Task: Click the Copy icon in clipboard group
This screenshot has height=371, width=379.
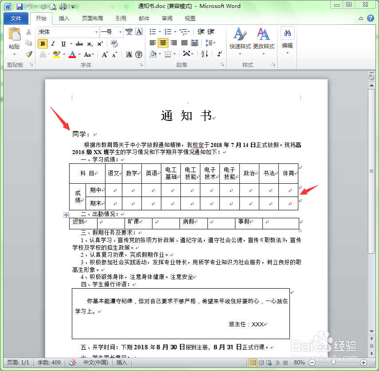Action: [28, 43]
